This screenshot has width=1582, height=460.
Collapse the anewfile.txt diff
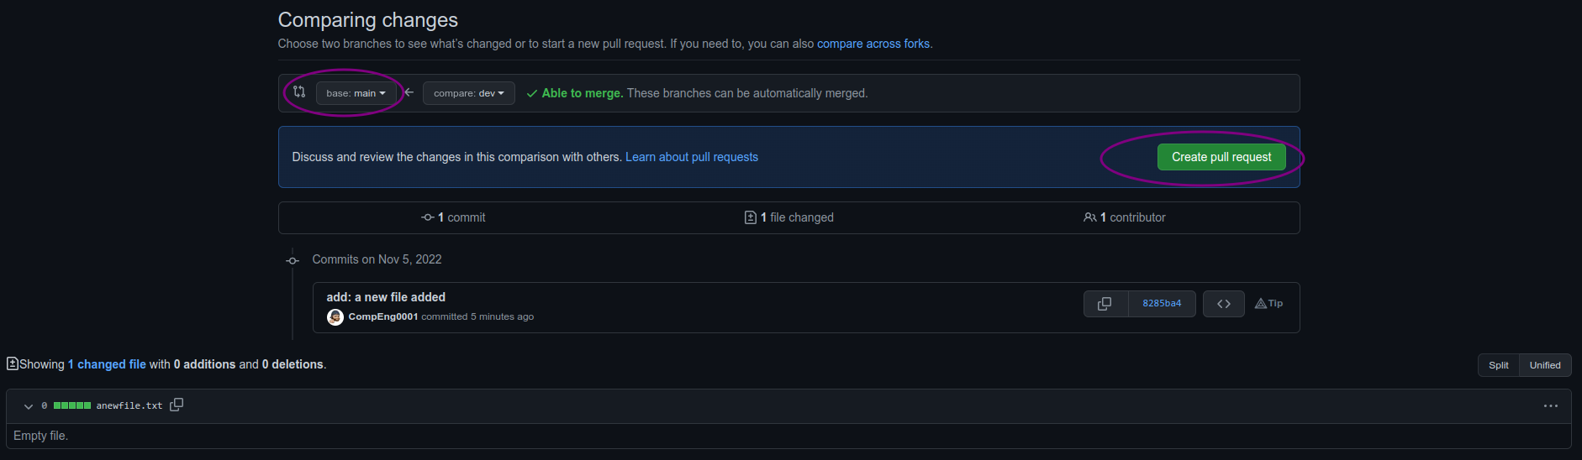click(x=29, y=406)
